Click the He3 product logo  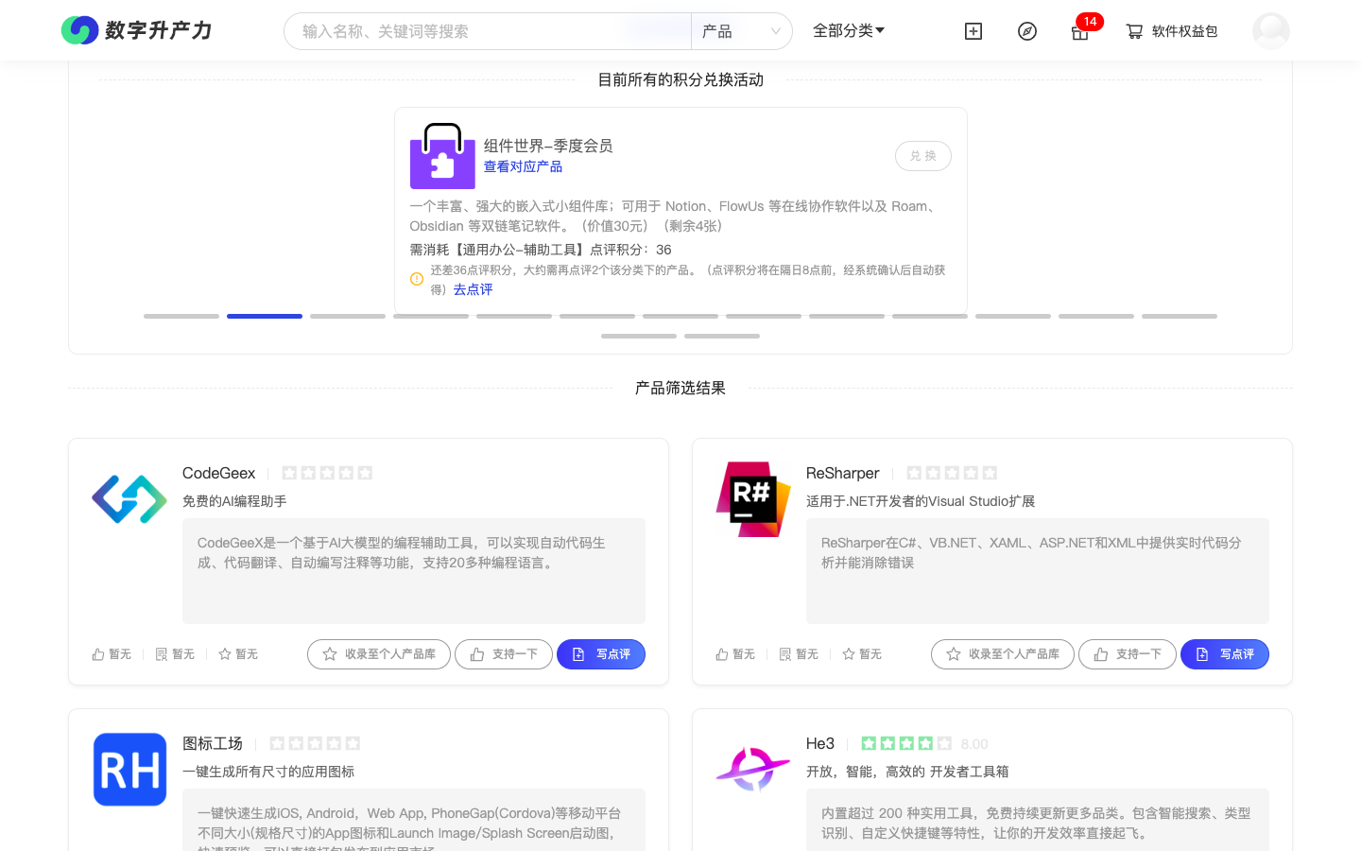point(753,770)
